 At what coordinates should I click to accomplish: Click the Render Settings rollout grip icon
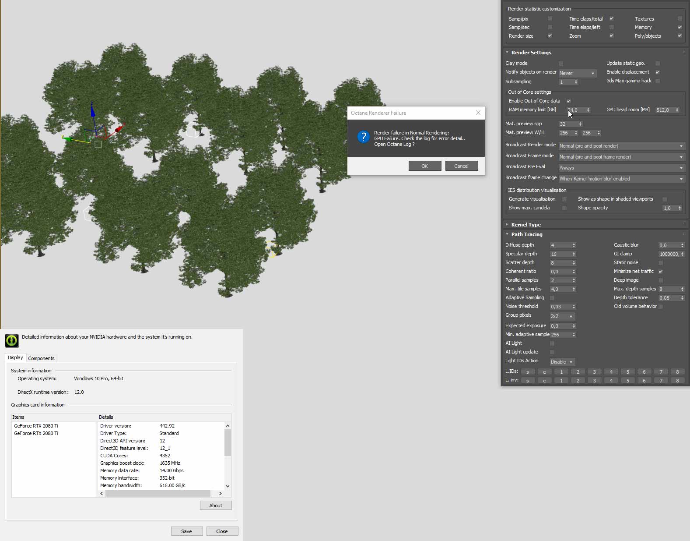pos(684,52)
